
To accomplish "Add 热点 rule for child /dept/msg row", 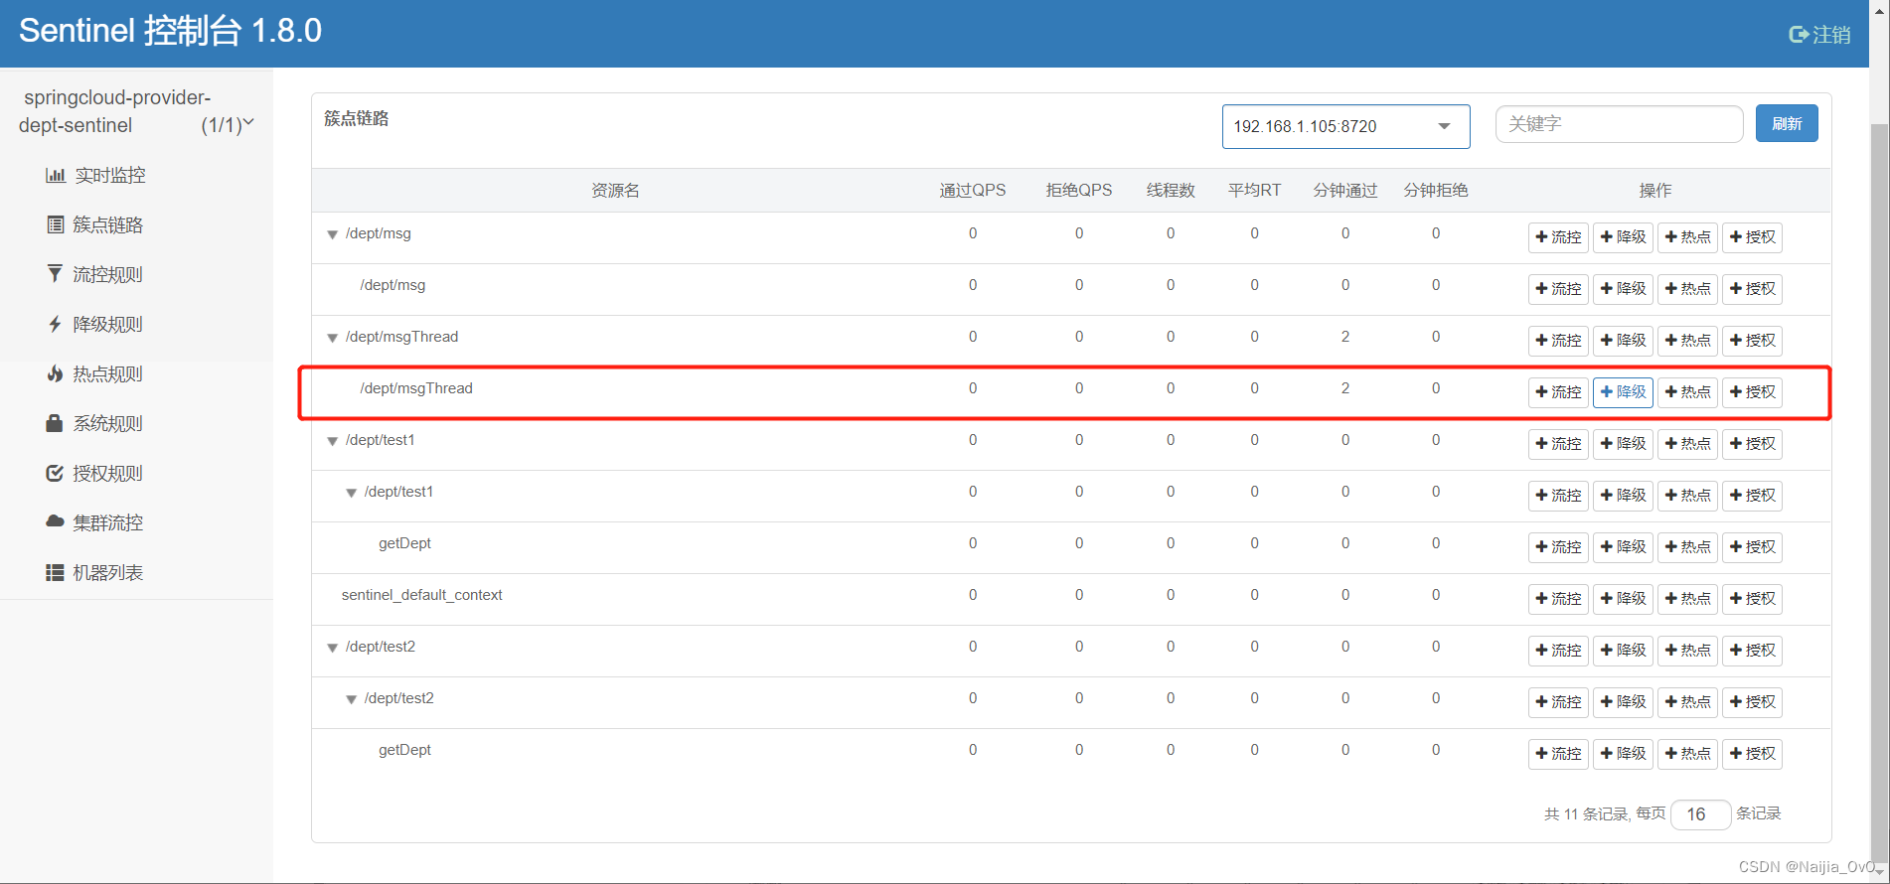I will click(1687, 289).
